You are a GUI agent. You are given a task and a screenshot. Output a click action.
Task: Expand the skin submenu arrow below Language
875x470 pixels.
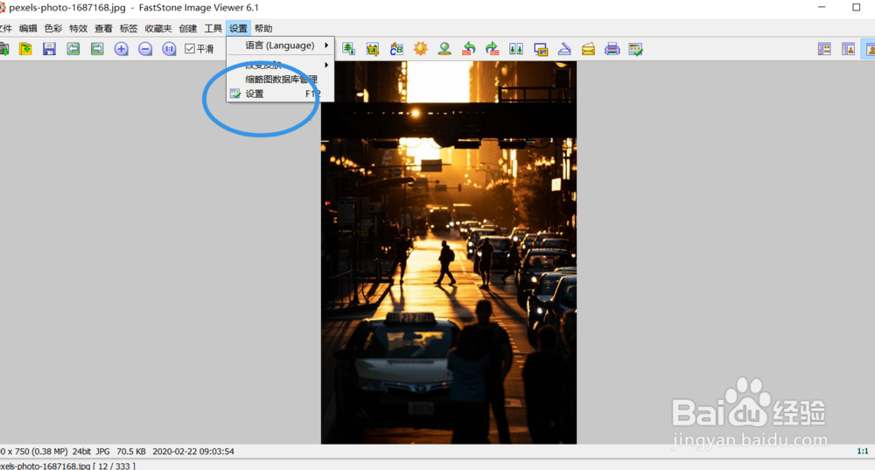[x=326, y=65]
